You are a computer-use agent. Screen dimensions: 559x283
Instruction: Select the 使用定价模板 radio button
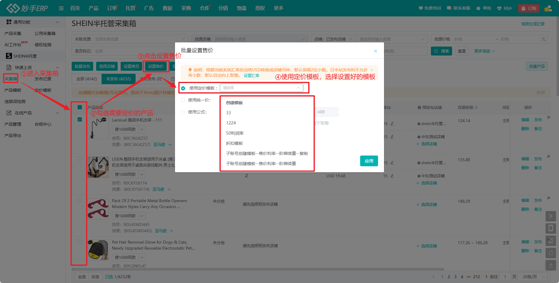[x=183, y=88]
